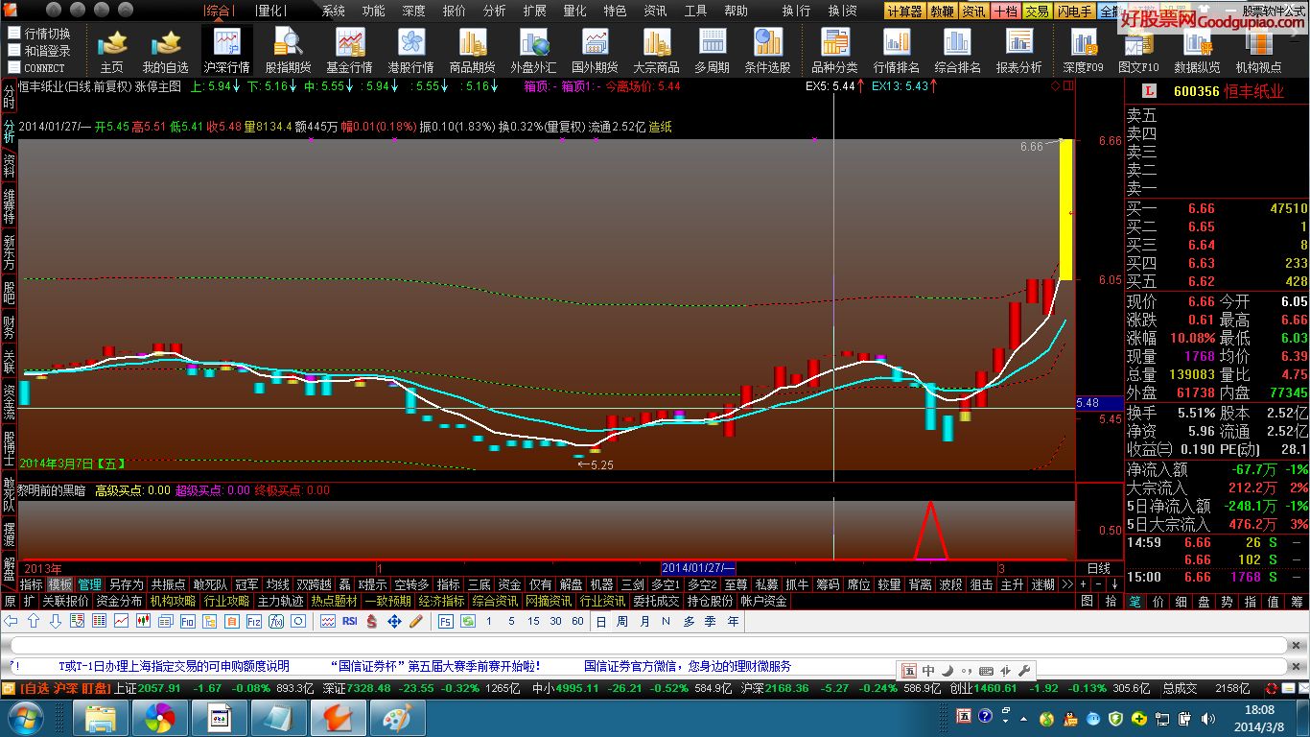This screenshot has width=1310, height=737.
Task: Click the + zoom button beside indicator tabs
Action: tap(1084, 584)
